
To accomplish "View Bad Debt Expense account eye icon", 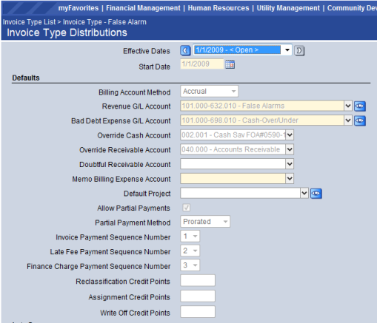I will point(360,120).
